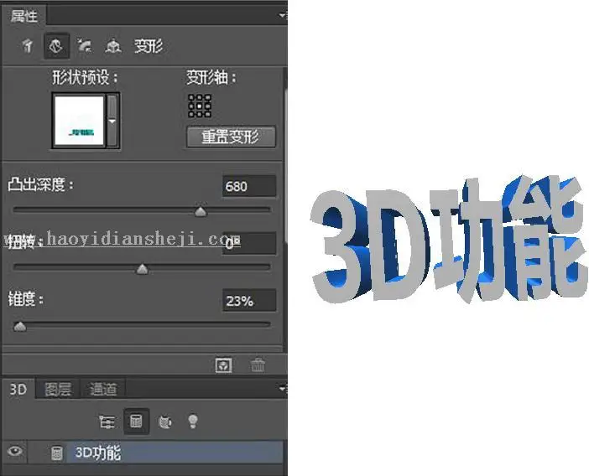The height and width of the screenshot is (476, 589).
Task: Click the twist slider handle
Action: point(142,268)
